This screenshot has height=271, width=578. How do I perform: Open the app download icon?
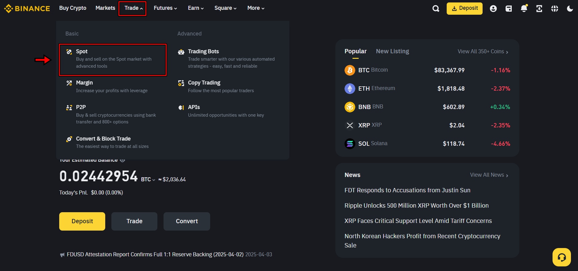(539, 9)
